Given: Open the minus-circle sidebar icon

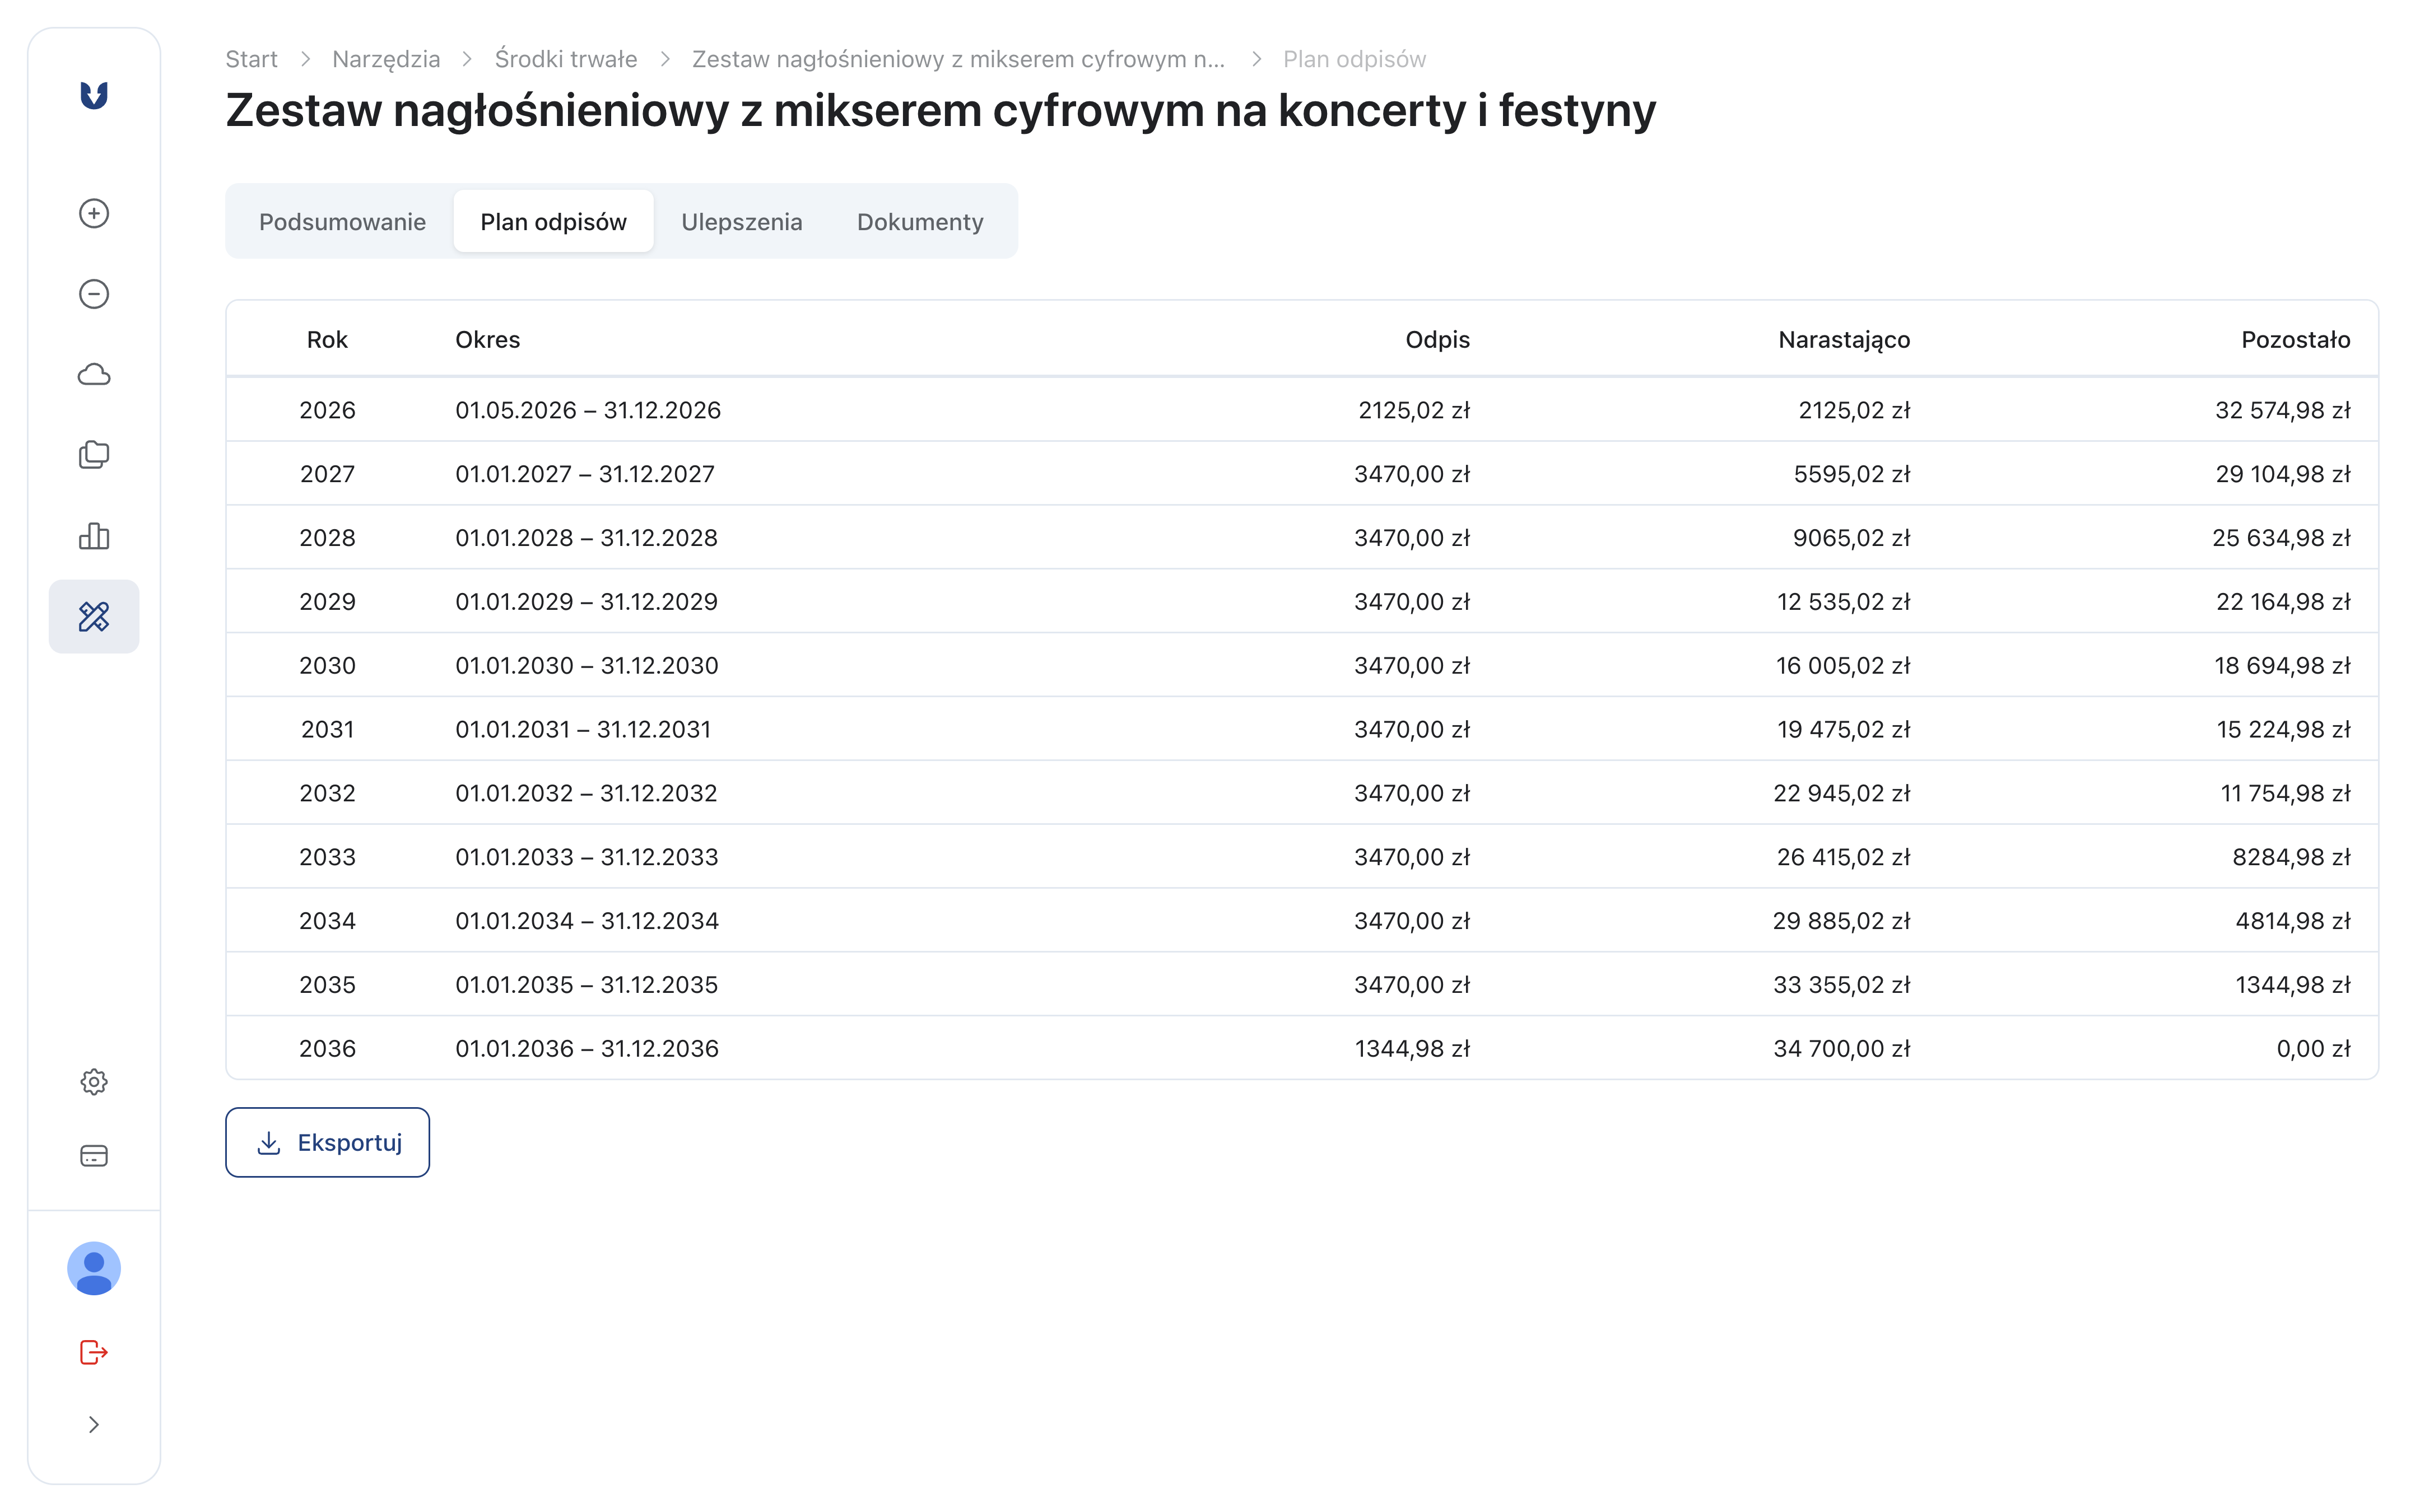Looking at the screenshot, I should click(94, 294).
